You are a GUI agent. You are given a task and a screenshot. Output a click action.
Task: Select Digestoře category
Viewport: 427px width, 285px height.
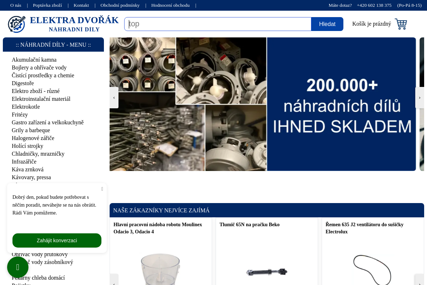[x=23, y=83]
